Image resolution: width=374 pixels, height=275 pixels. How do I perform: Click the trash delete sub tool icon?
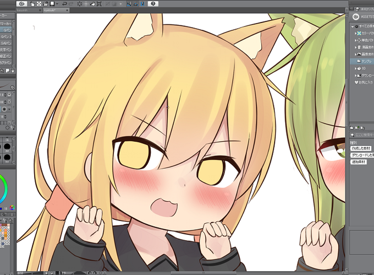pyautogui.click(x=13, y=71)
